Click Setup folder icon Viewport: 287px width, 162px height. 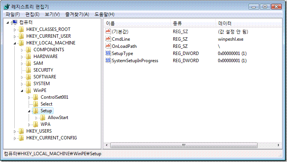click(x=36, y=110)
